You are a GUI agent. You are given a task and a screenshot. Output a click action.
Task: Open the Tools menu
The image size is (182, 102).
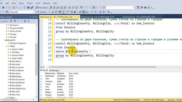click(38, 3)
